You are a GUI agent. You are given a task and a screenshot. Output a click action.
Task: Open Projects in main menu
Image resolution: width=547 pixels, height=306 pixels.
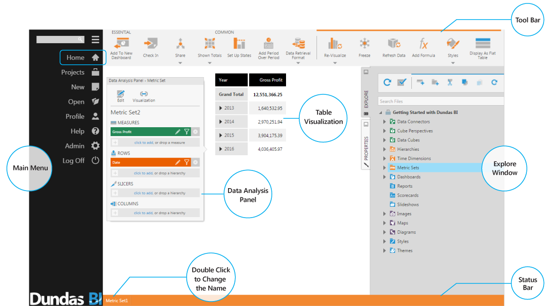(x=80, y=72)
